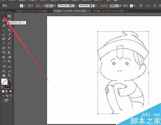This screenshot has height=125, width=161.
Task: Select the Free Transform tool
Action: pyautogui.click(x=9, y=48)
